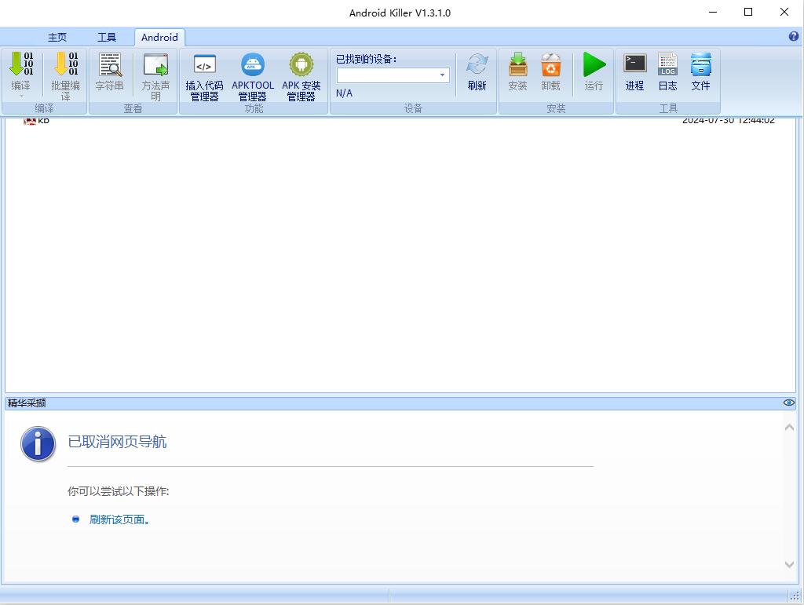Image resolution: width=804 pixels, height=605 pixels.
Task: Click the blue help question mark icon
Action: point(793,37)
